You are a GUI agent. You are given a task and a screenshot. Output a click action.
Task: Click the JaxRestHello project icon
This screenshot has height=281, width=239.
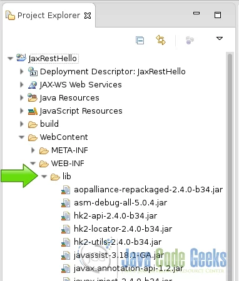(x=21, y=58)
